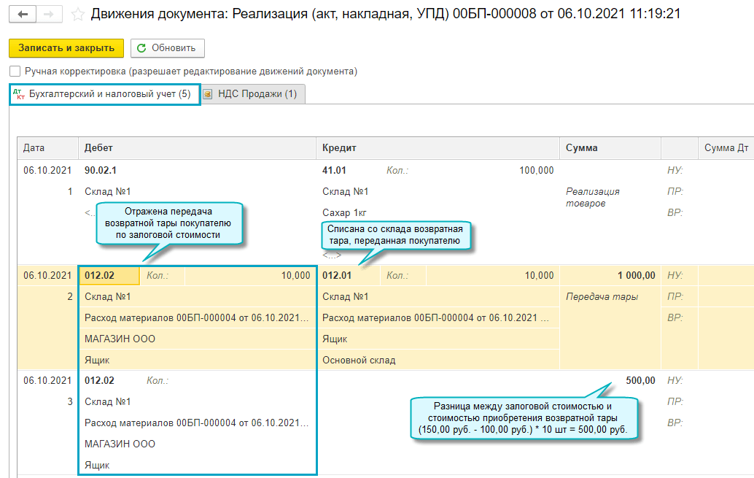Enable Ручная корректировка checkbox
The height and width of the screenshot is (478, 754).
click(15, 72)
